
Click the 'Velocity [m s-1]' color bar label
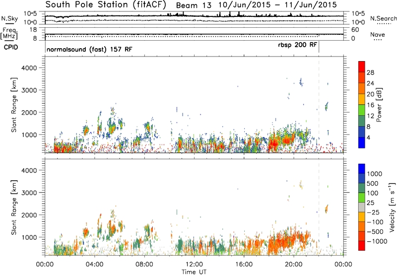click(x=393, y=207)
